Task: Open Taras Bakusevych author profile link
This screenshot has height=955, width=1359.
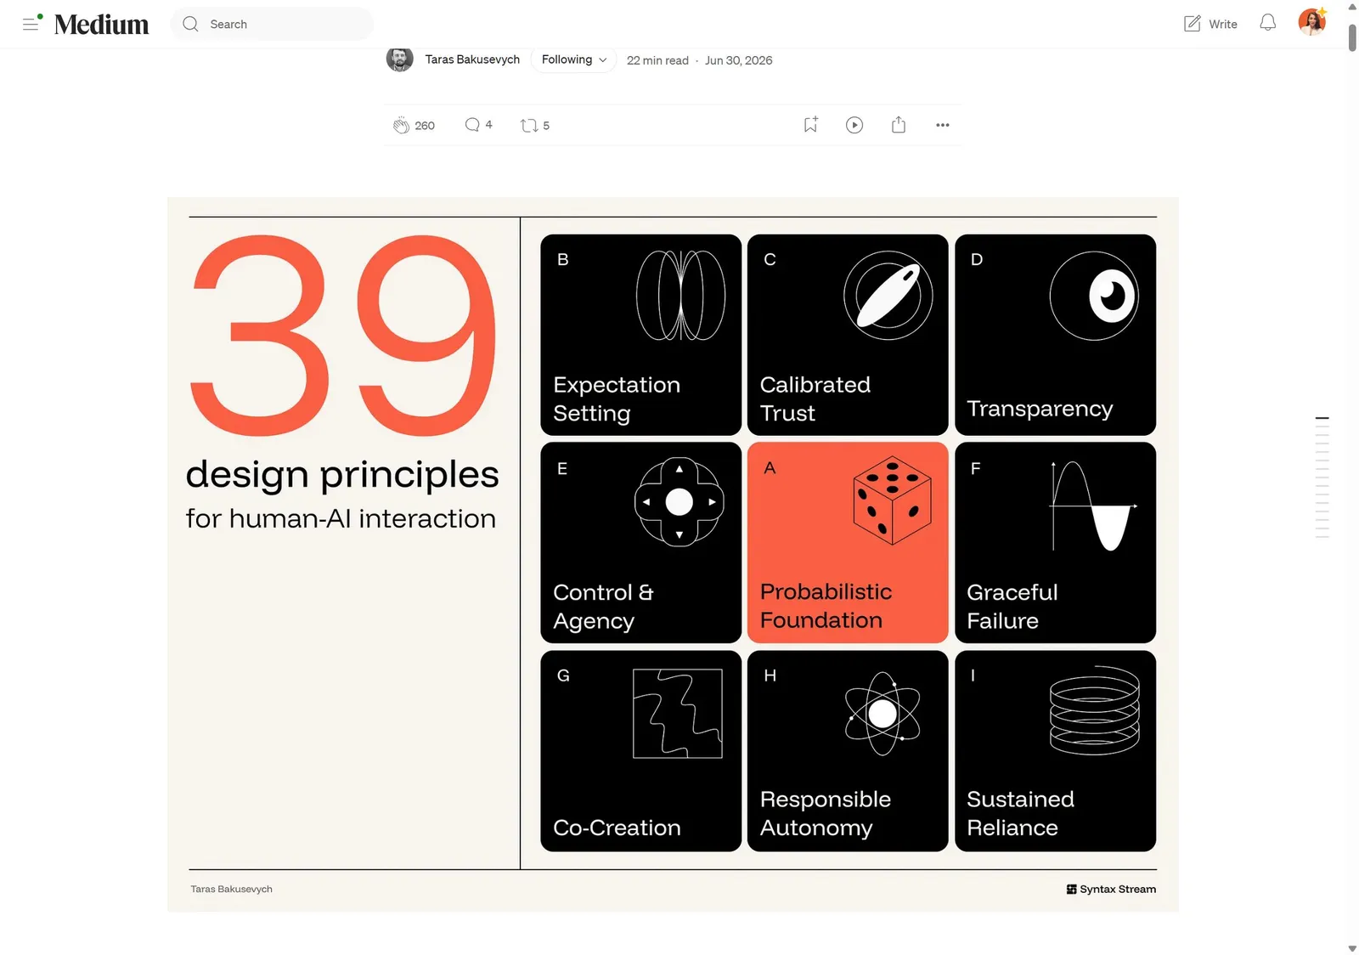Action: pos(472,59)
